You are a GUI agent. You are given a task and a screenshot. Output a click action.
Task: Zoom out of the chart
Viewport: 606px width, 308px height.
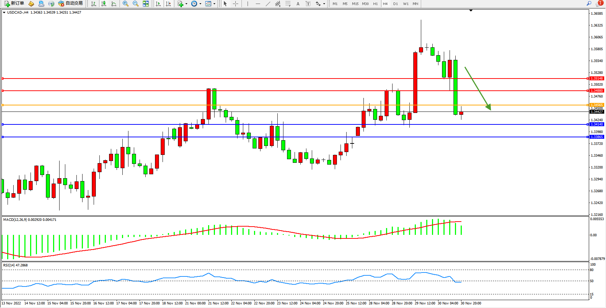tap(135, 4)
